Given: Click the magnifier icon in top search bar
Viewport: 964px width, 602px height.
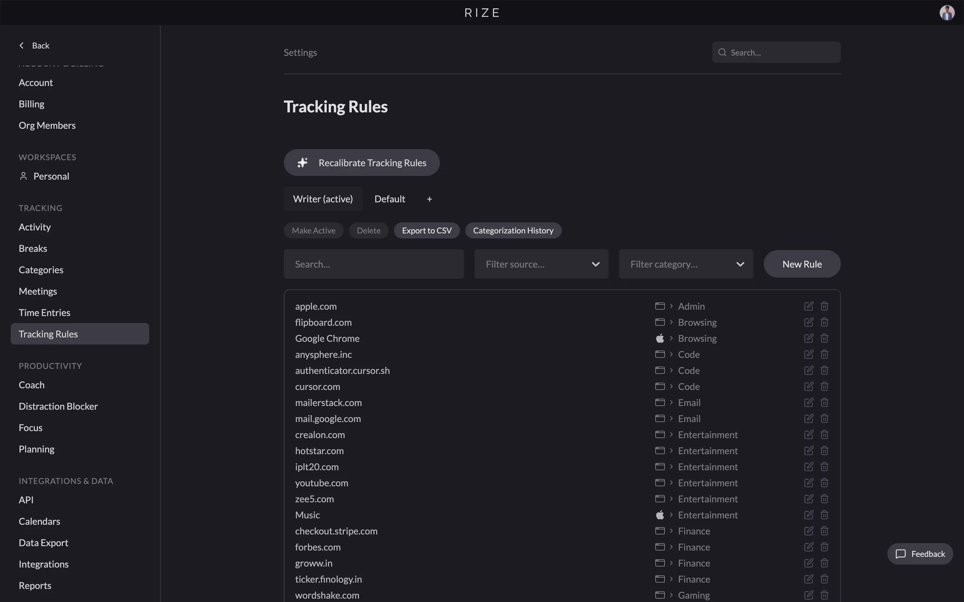Looking at the screenshot, I should (x=722, y=52).
